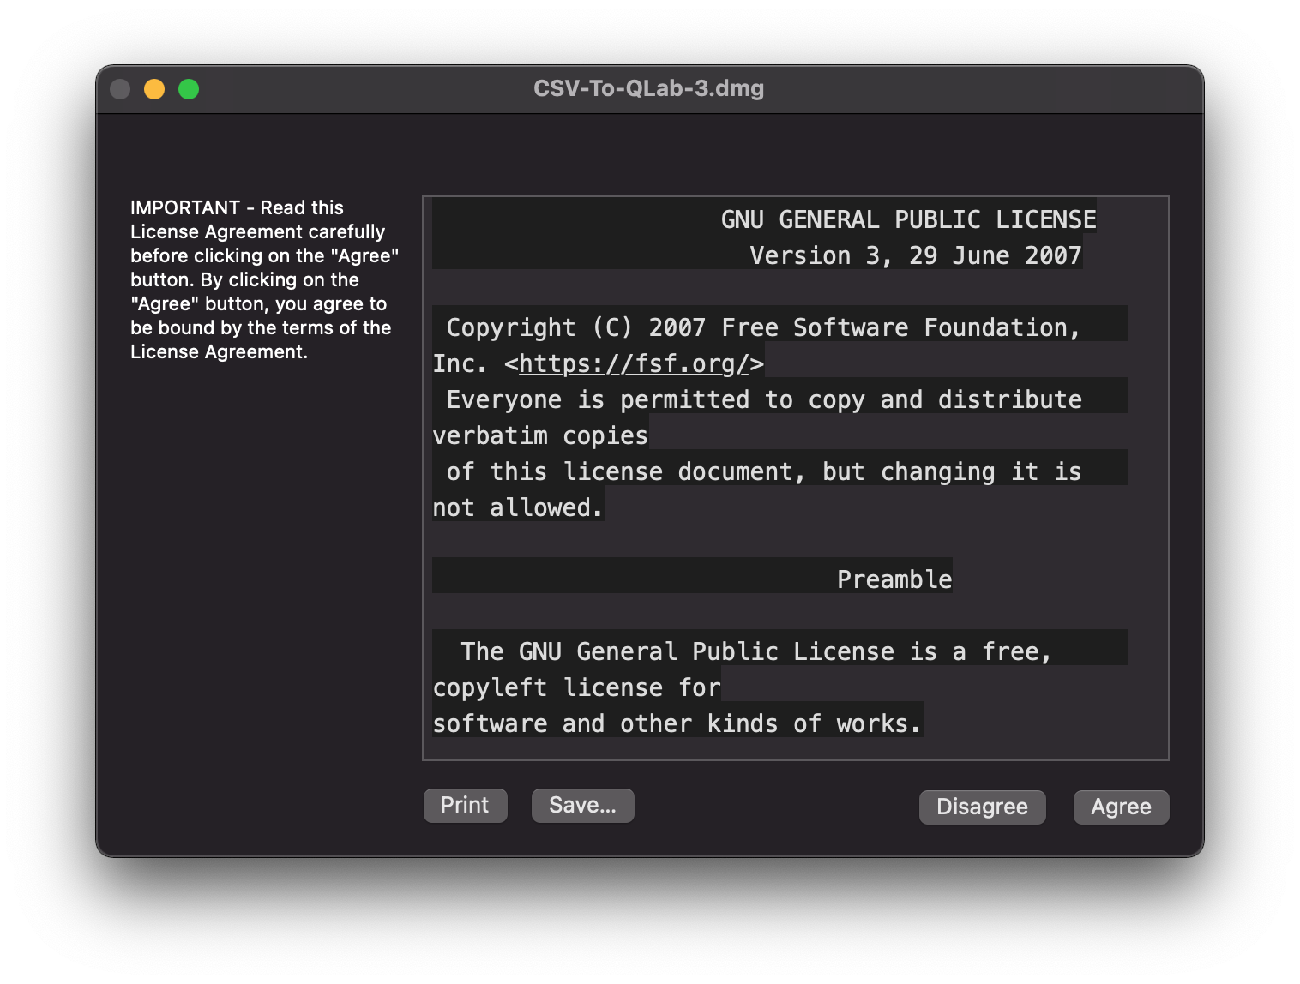Print the license agreement
Viewport: 1300px width, 984px height.
tap(465, 805)
